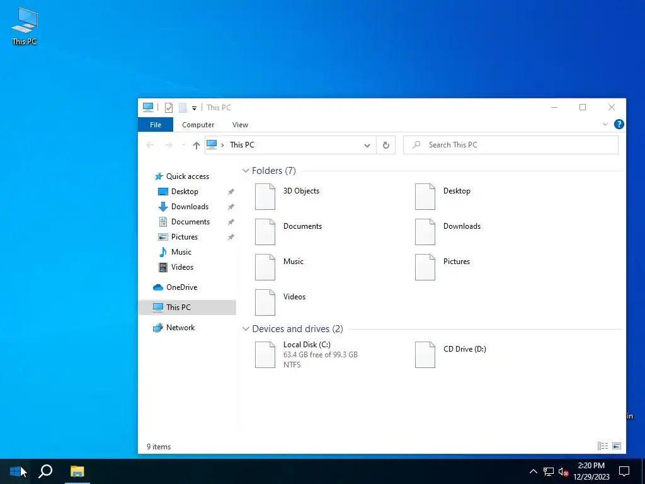Viewport: 645px width, 484px height.
Task: Open the Action Center notification icon
Action: [x=624, y=471]
